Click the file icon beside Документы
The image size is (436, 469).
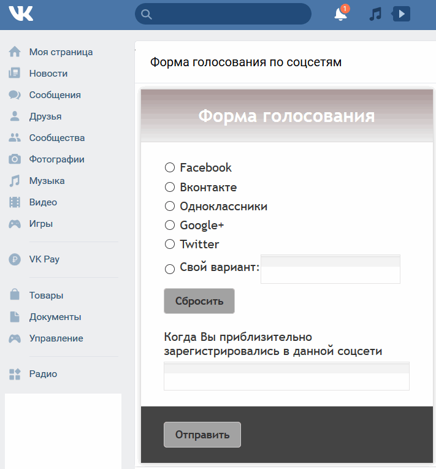[15, 317]
